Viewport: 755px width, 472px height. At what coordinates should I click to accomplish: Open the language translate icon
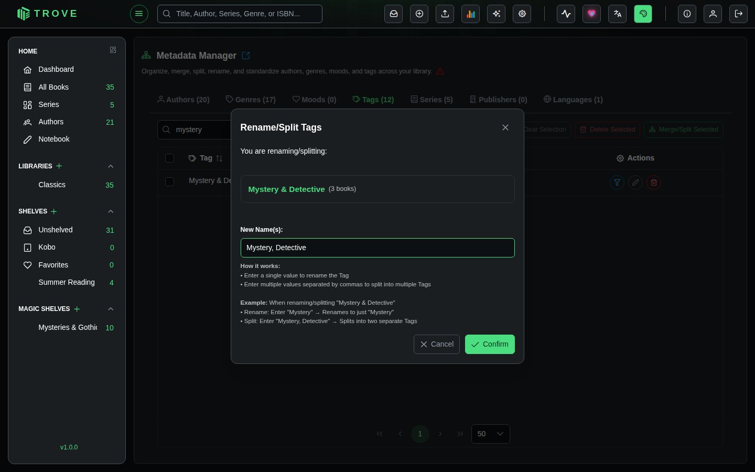[618, 14]
